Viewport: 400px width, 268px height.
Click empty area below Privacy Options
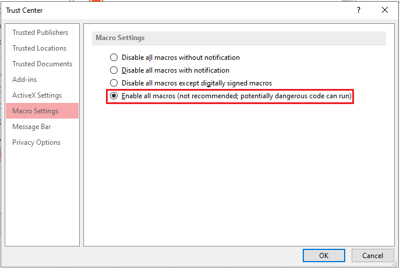coord(42,198)
